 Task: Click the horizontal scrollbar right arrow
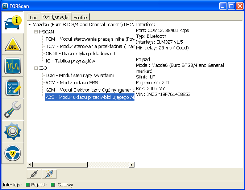132,165
